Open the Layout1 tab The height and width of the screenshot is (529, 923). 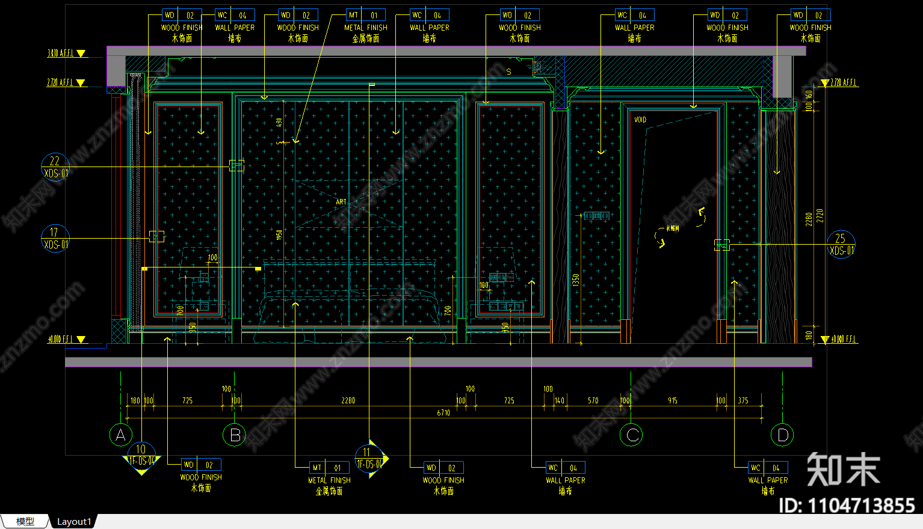click(73, 521)
